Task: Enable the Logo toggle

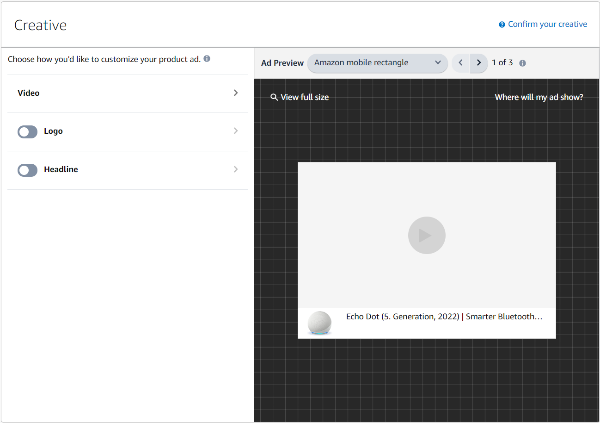Action: point(27,132)
